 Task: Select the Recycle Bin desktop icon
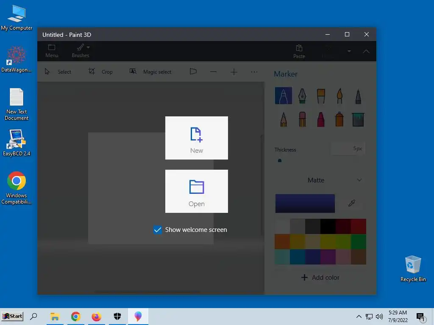413,269
